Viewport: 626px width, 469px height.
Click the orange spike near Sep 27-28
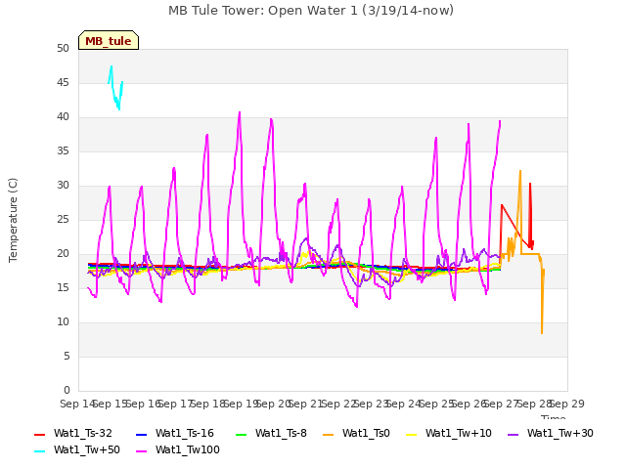click(x=520, y=172)
